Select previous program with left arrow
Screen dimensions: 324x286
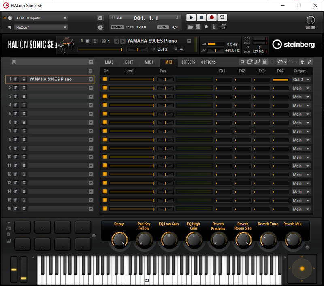pos(117,41)
